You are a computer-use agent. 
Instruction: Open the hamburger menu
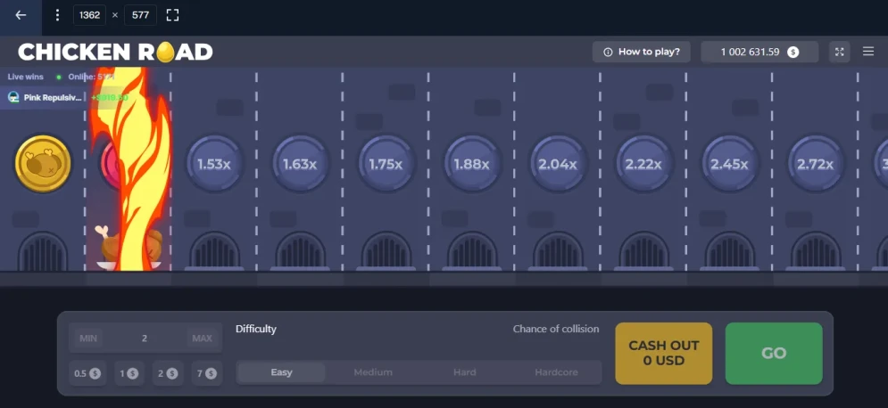(868, 52)
